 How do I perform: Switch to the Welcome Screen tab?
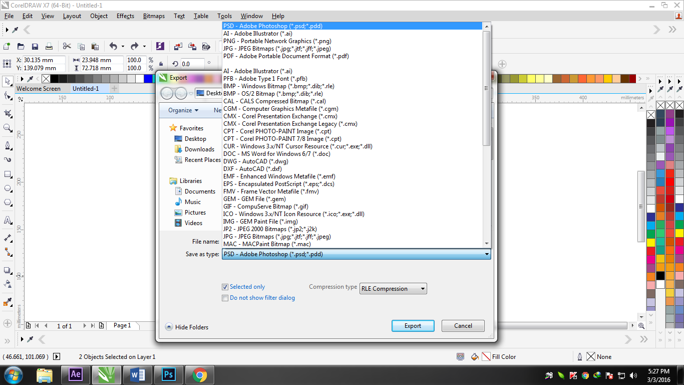(39, 89)
